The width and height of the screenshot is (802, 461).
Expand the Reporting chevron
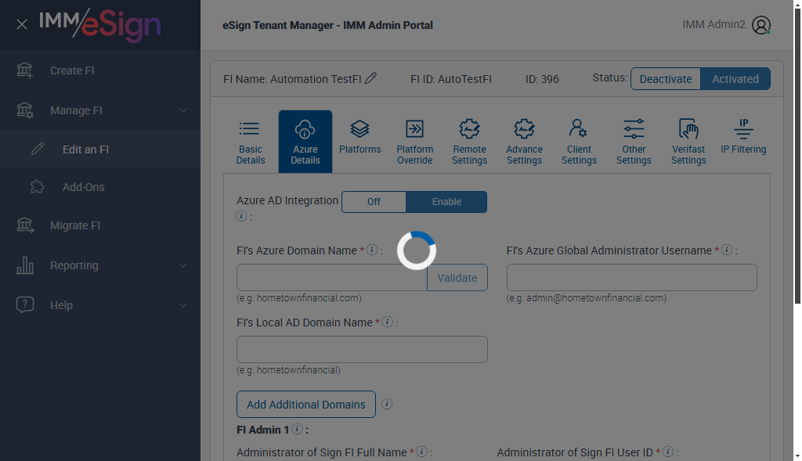click(x=183, y=265)
